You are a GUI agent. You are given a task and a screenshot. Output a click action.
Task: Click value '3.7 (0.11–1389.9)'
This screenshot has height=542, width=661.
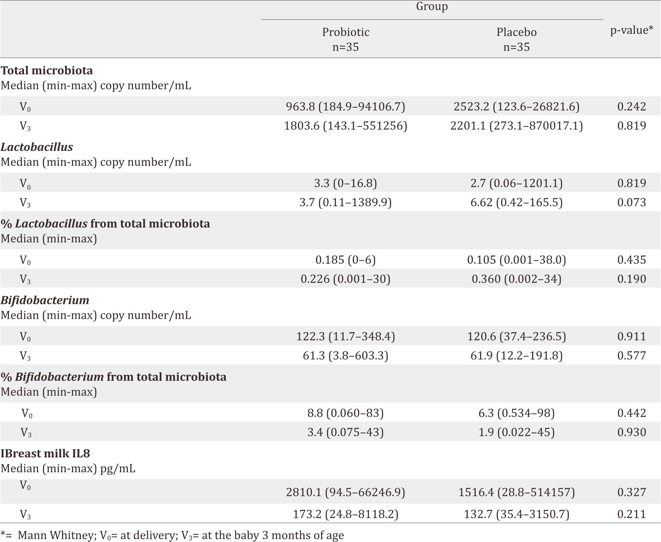pos(346,202)
